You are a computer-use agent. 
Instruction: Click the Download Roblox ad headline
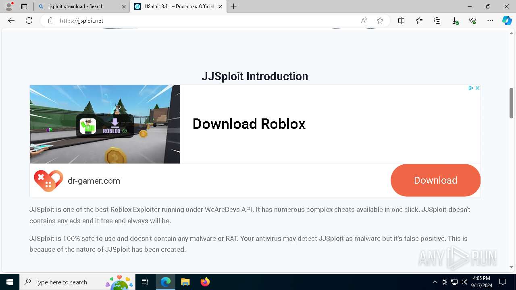coord(249,124)
